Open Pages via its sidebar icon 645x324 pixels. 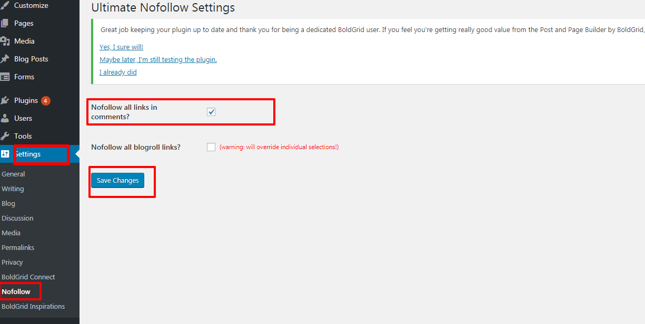(6, 23)
